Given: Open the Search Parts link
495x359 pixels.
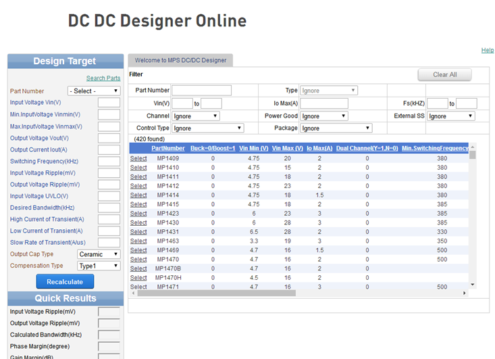Looking at the screenshot, I should pos(103,78).
